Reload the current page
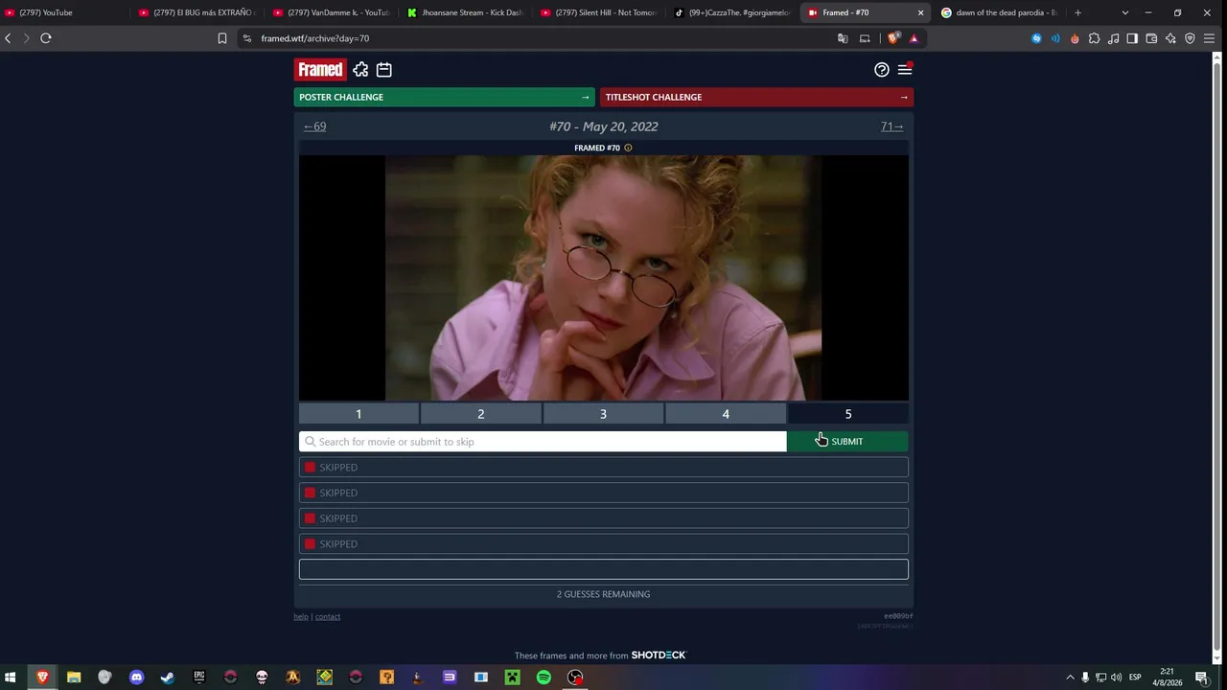This screenshot has width=1227, height=690. coord(45,38)
